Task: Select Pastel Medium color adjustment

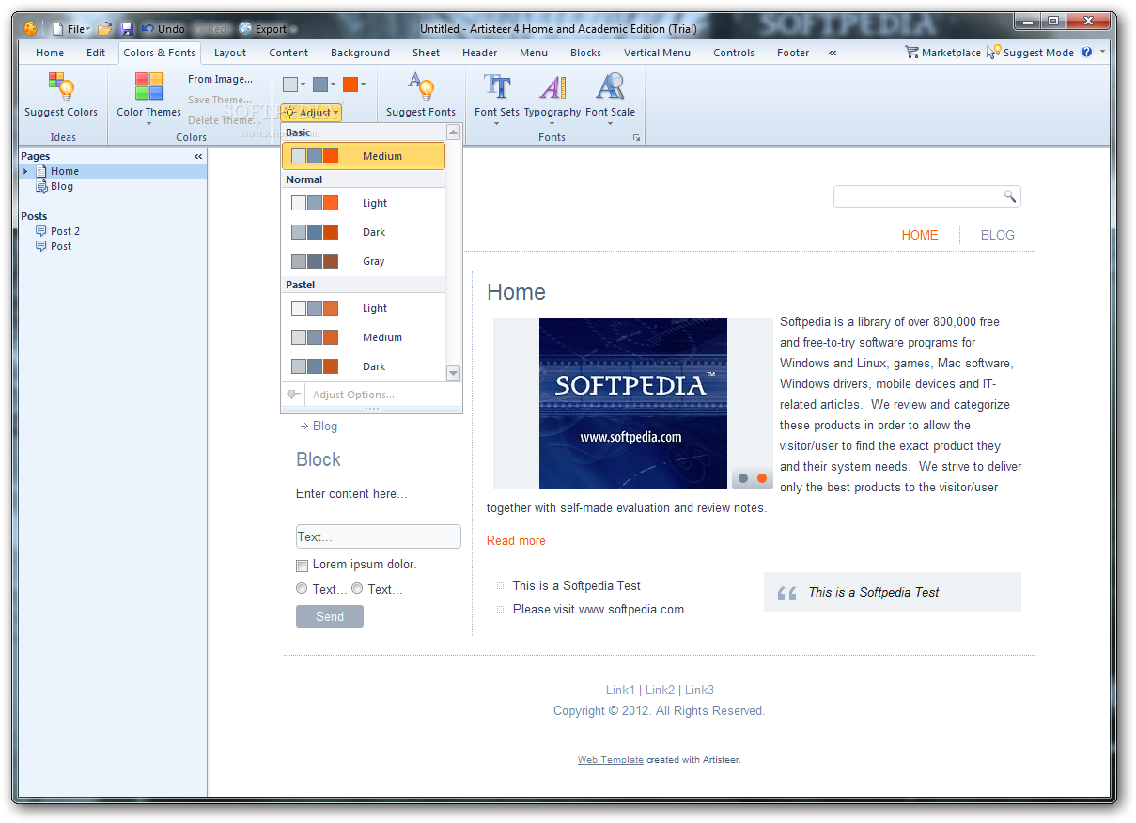Action: point(363,337)
